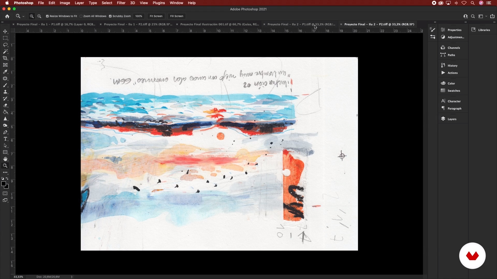Click the Zoom Out magnifier option
This screenshot has width=497, height=279.
click(39, 16)
